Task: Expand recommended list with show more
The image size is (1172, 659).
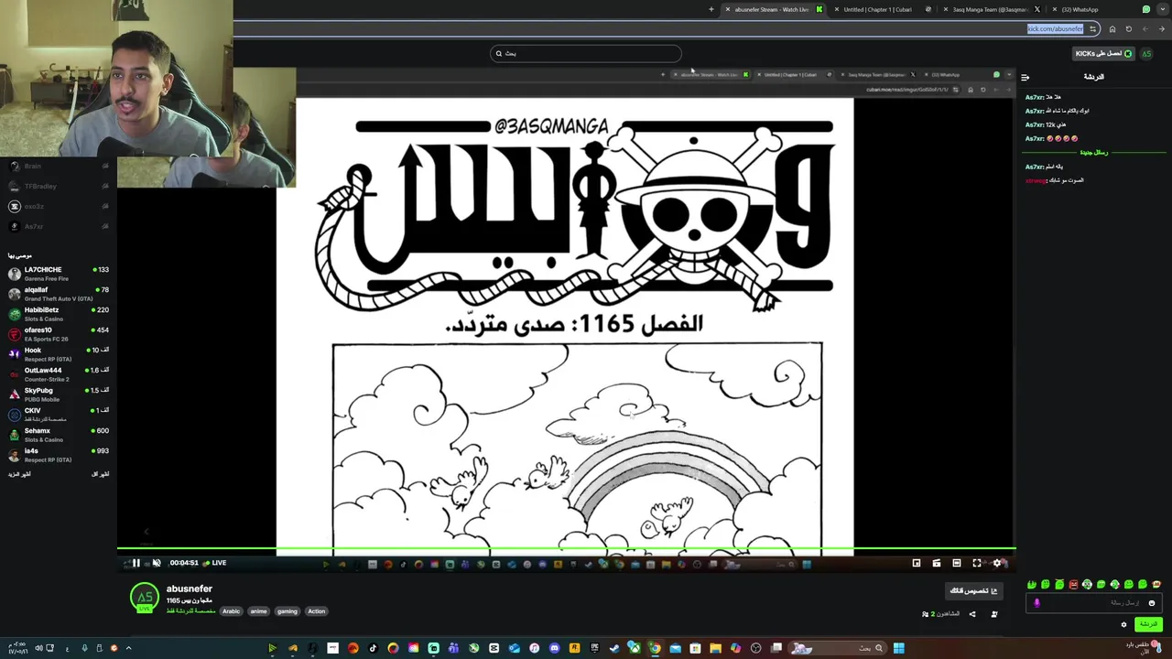Action: point(19,474)
